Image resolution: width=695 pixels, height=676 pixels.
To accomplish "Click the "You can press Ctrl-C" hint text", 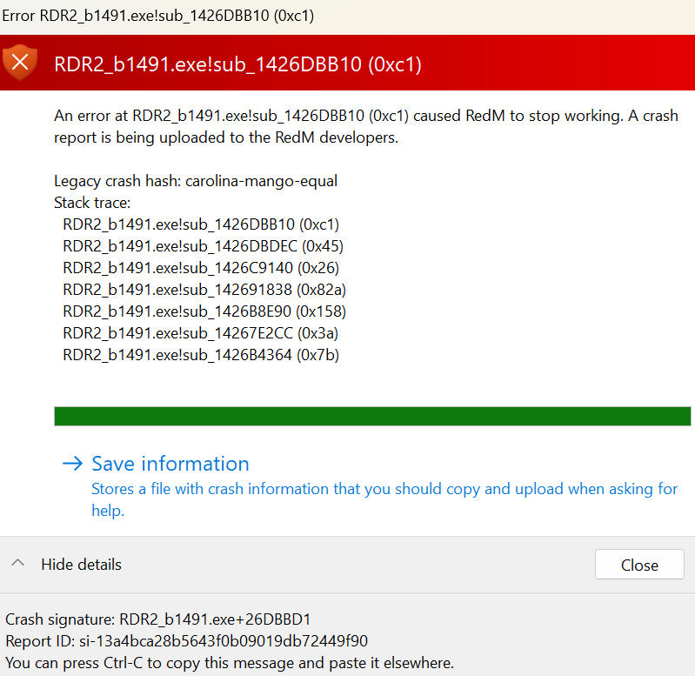I will tap(230, 663).
